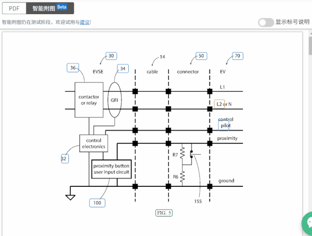Image resolution: width=312 pixels, height=236 pixels.
Task: Open the green chat support bubble
Action: [308, 223]
